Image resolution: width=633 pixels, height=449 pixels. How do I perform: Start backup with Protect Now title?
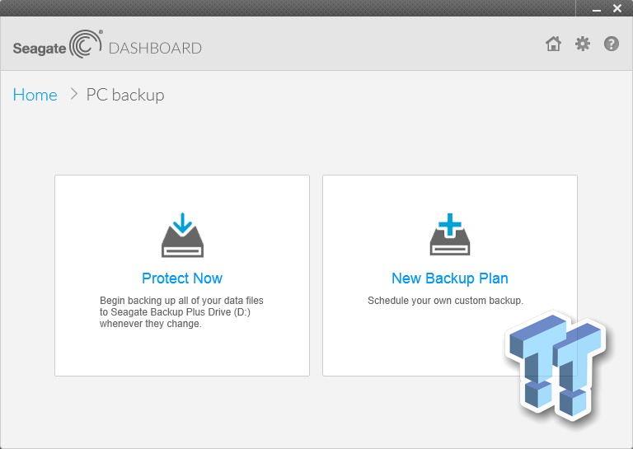[182, 278]
